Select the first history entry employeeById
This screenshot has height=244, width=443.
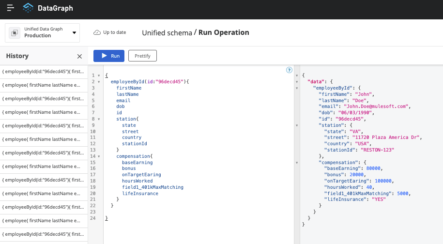(44, 72)
